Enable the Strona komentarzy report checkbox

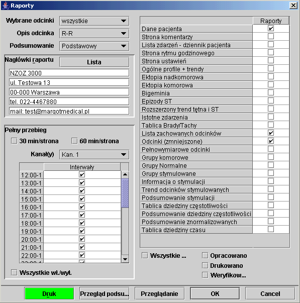[271, 37]
